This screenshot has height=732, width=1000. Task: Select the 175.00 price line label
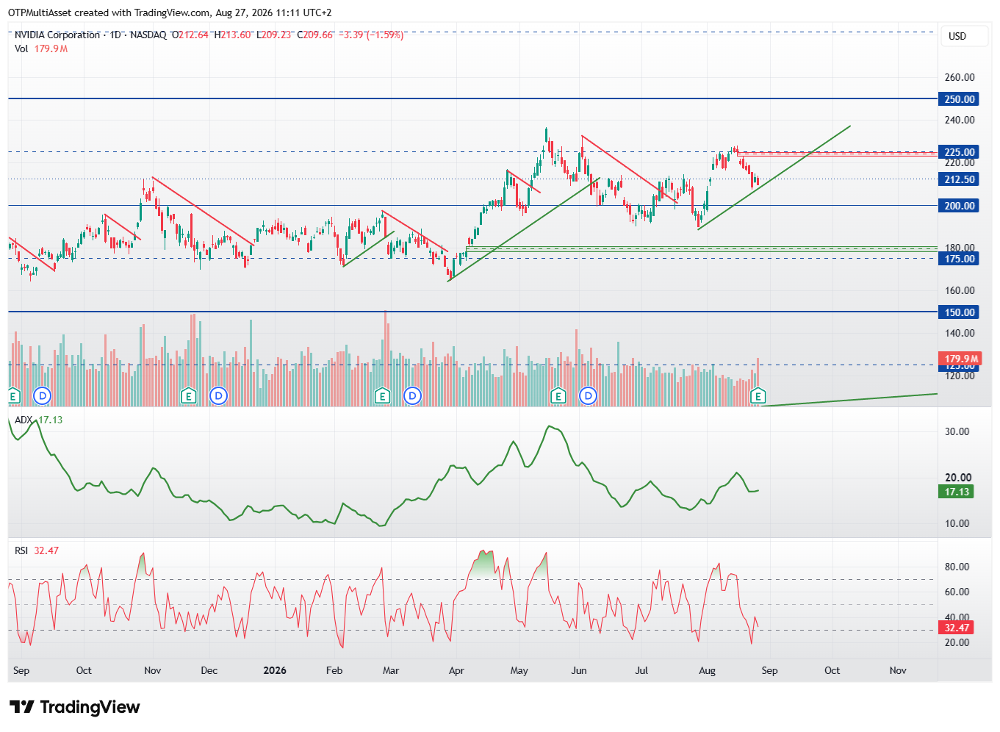click(x=959, y=259)
